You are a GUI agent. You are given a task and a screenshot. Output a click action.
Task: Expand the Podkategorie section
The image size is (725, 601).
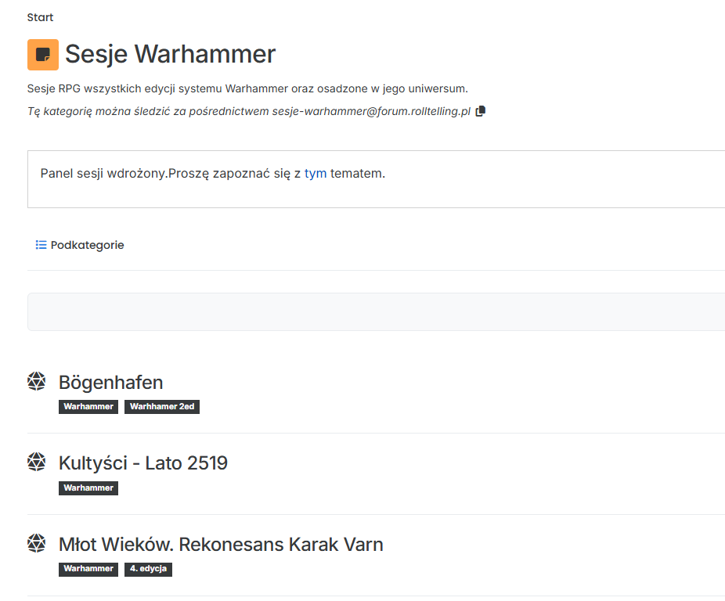87,245
